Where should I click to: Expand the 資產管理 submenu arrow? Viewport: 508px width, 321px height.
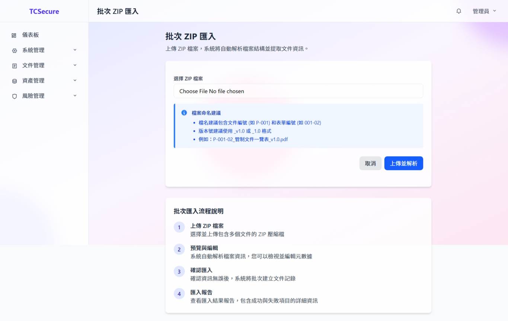[75, 80]
